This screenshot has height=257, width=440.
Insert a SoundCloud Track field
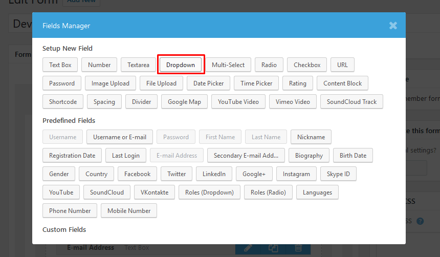click(351, 102)
